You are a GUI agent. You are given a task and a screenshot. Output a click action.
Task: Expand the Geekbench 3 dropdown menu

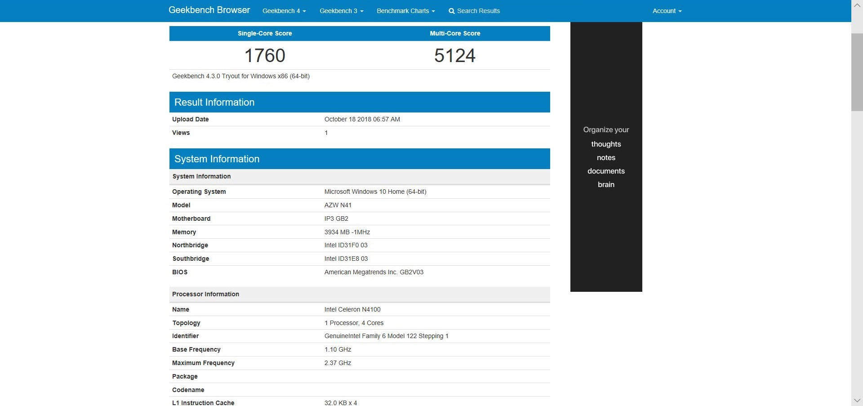coord(341,11)
